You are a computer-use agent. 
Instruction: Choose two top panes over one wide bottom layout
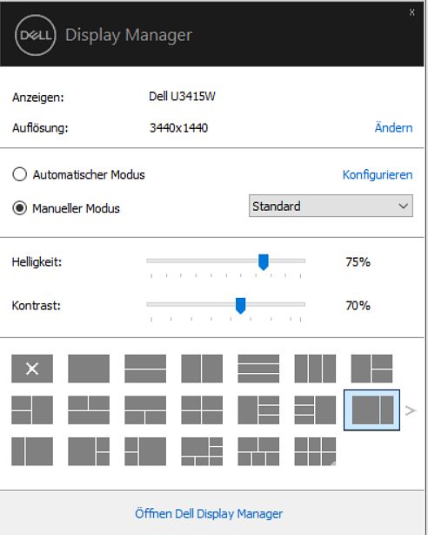click(x=89, y=410)
